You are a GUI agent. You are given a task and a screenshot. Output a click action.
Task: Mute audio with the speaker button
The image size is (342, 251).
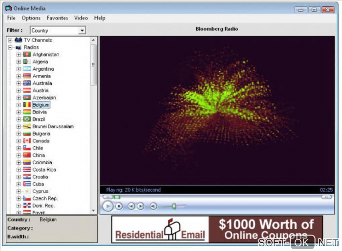153,206
